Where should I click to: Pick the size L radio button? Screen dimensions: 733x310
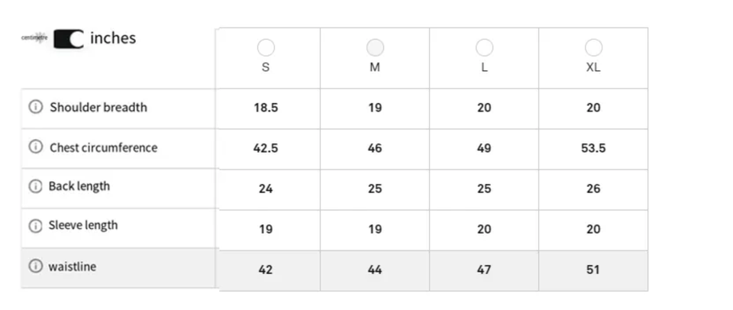point(484,47)
